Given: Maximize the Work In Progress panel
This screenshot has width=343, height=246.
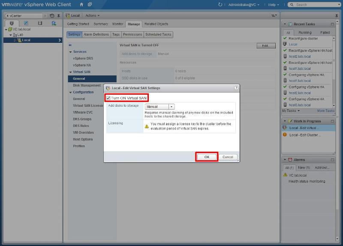Looking at the screenshot, I should coord(333,121).
